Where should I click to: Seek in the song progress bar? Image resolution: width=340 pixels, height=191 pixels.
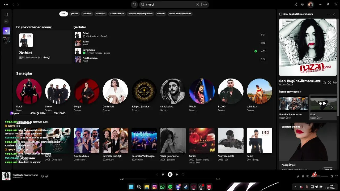tap(170, 179)
